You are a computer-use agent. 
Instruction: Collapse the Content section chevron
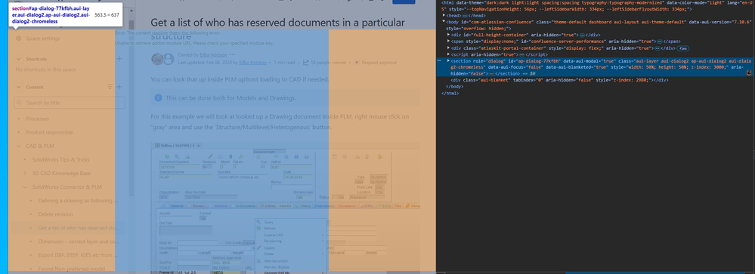tap(19, 87)
